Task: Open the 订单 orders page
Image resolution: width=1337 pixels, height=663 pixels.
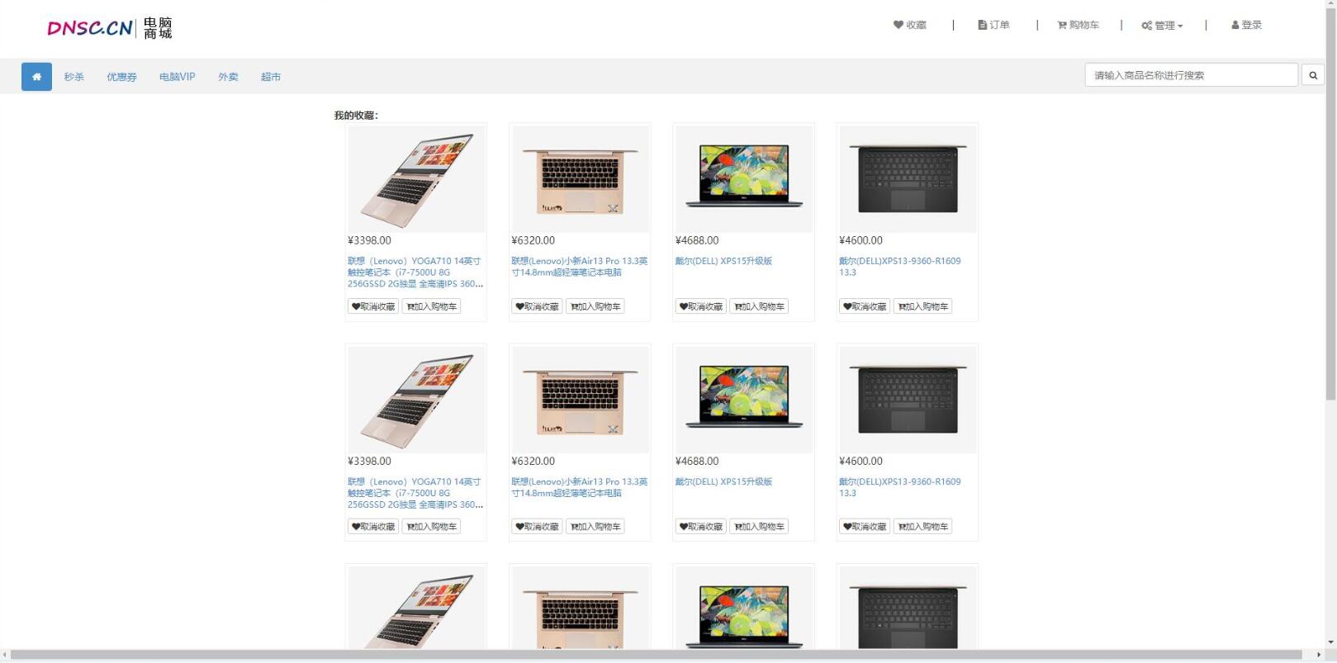Action: click(x=993, y=25)
